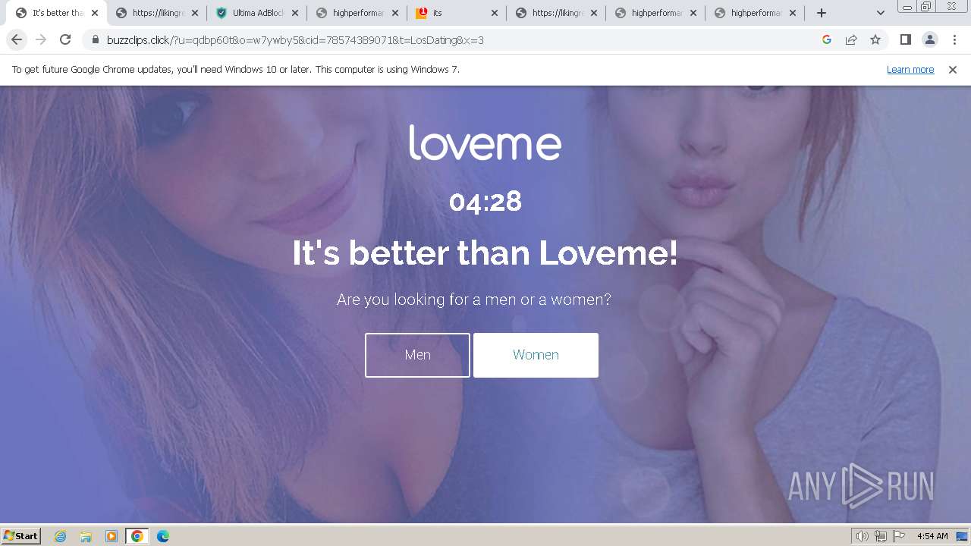Choose the Women button
Image resolution: width=971 pixels, height=546 pixels.
point(536,355)
